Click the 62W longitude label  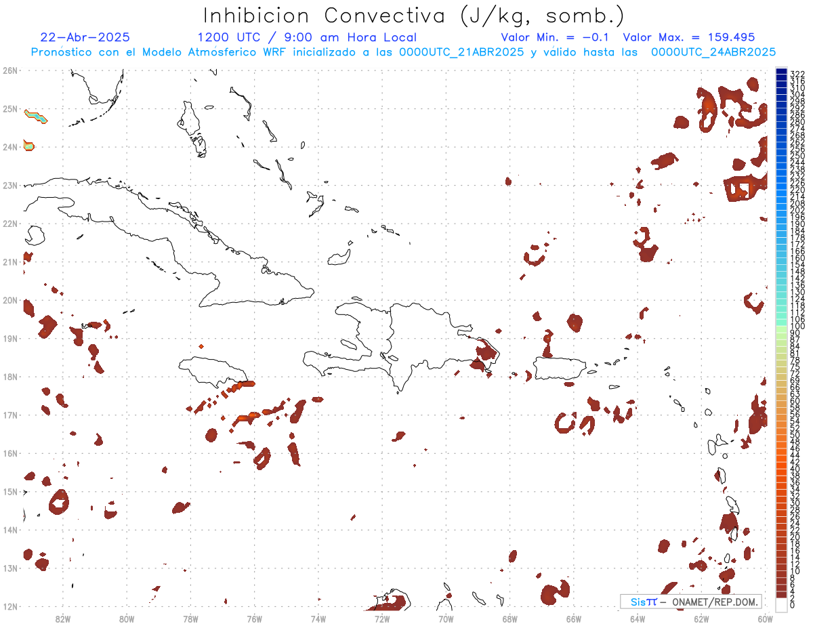click(x=701, y=618)
